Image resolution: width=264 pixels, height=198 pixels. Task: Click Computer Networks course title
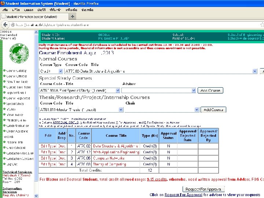pos(109,158)
